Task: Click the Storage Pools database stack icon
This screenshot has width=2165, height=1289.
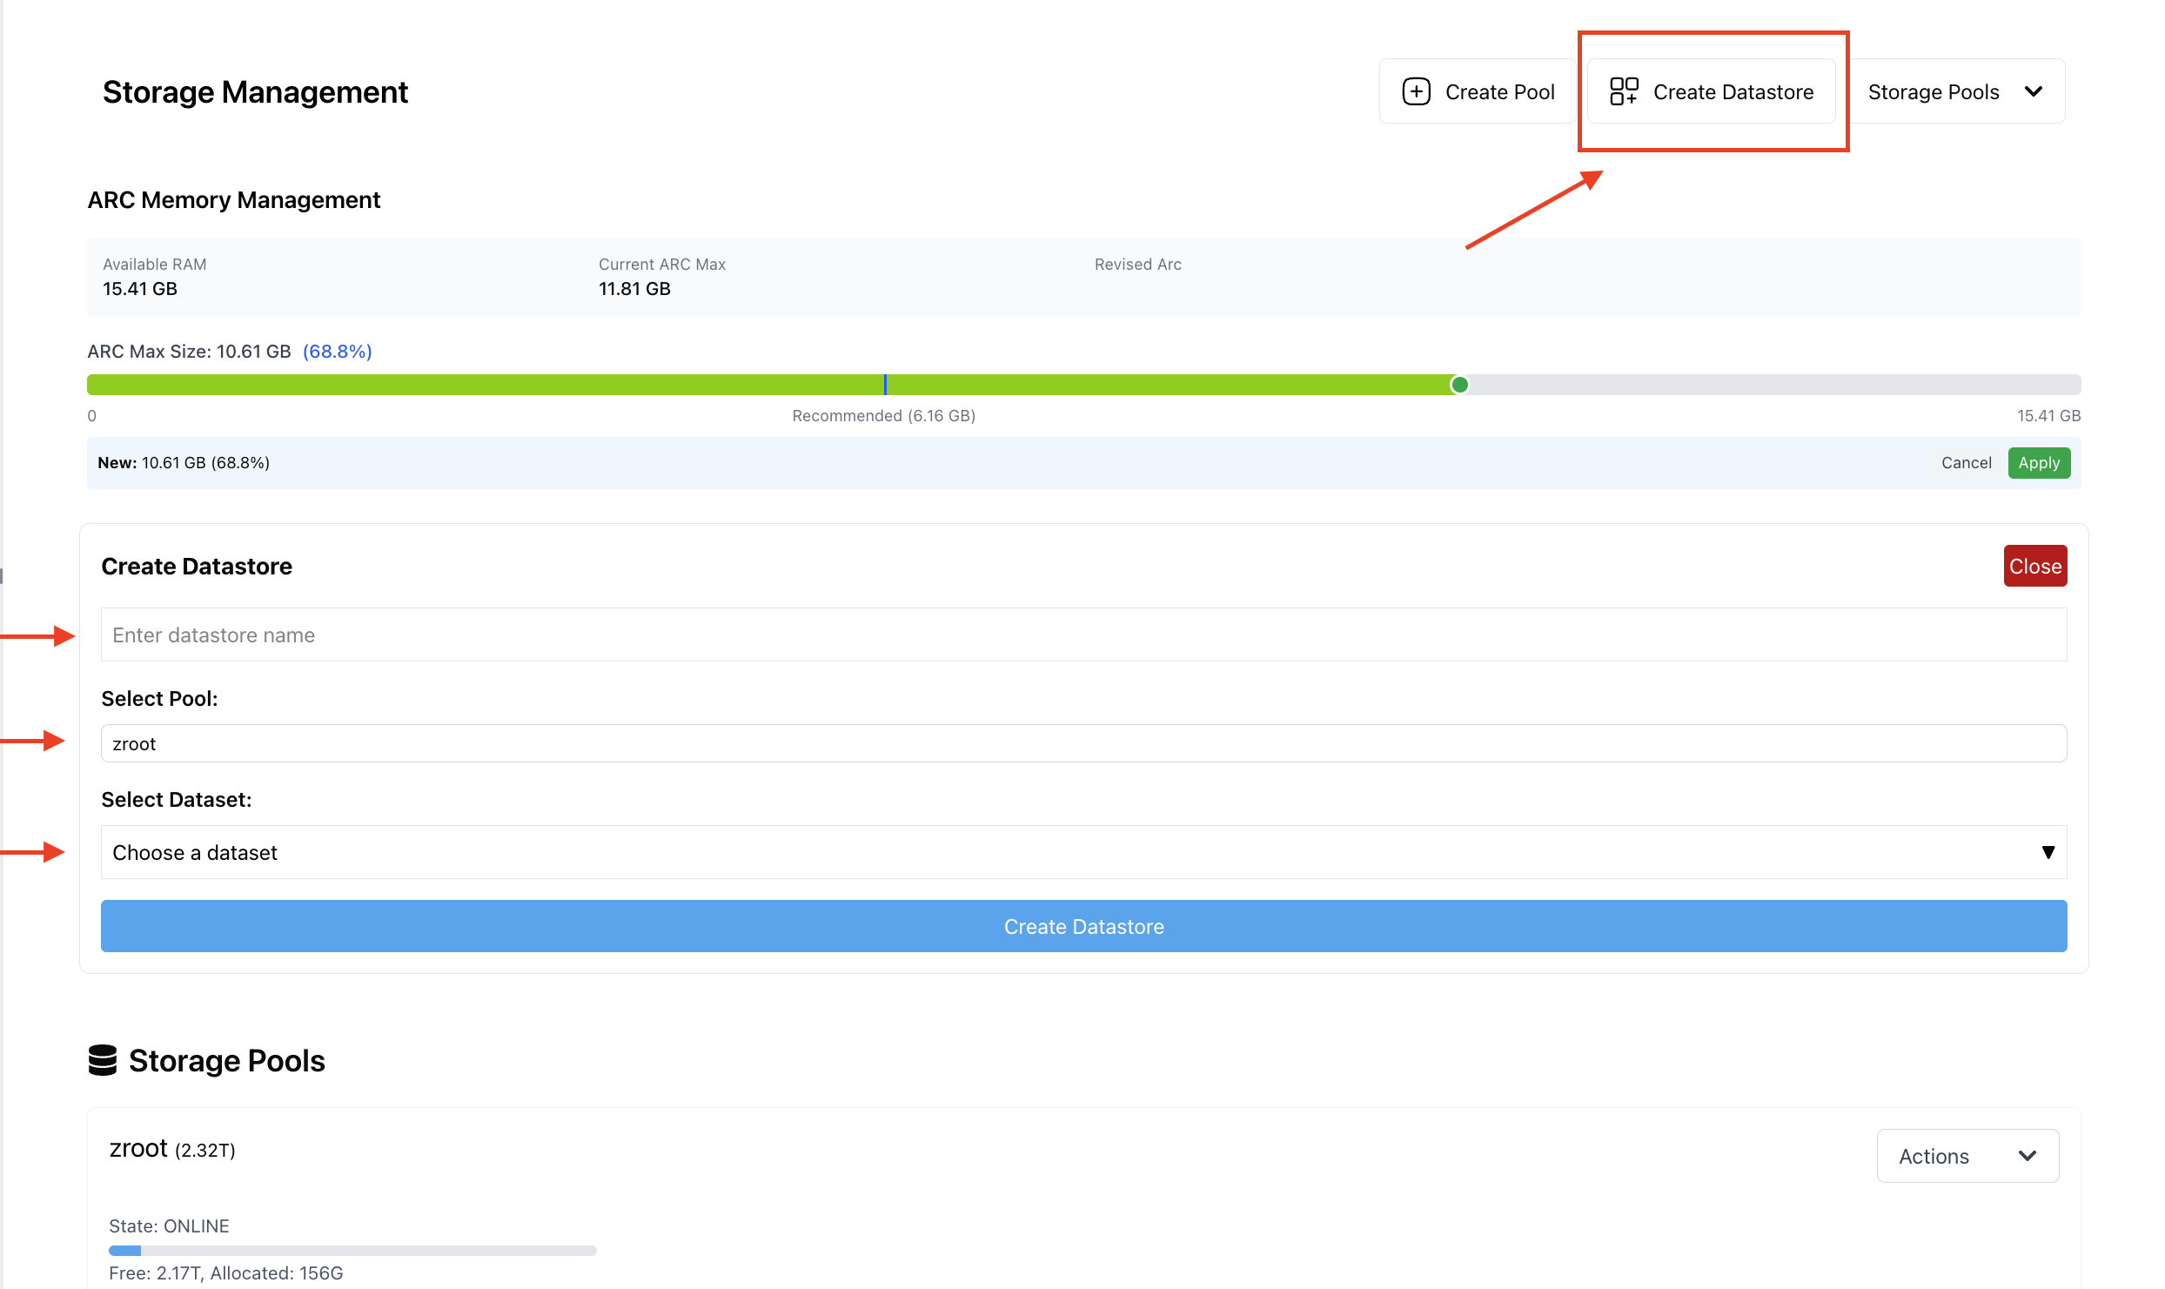Action: (103, 1060)
